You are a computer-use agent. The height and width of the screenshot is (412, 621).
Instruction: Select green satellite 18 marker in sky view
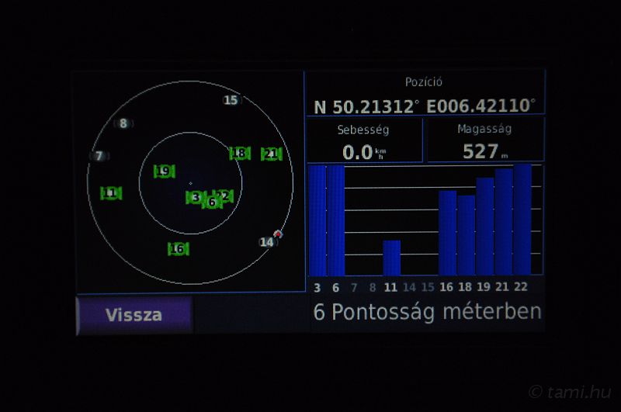pyautogui.click(x=240, y=153)
